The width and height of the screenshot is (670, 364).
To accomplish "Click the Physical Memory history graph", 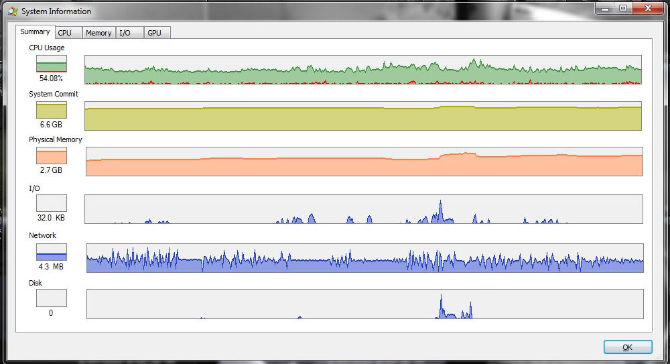I will click(x=364, y=162).
